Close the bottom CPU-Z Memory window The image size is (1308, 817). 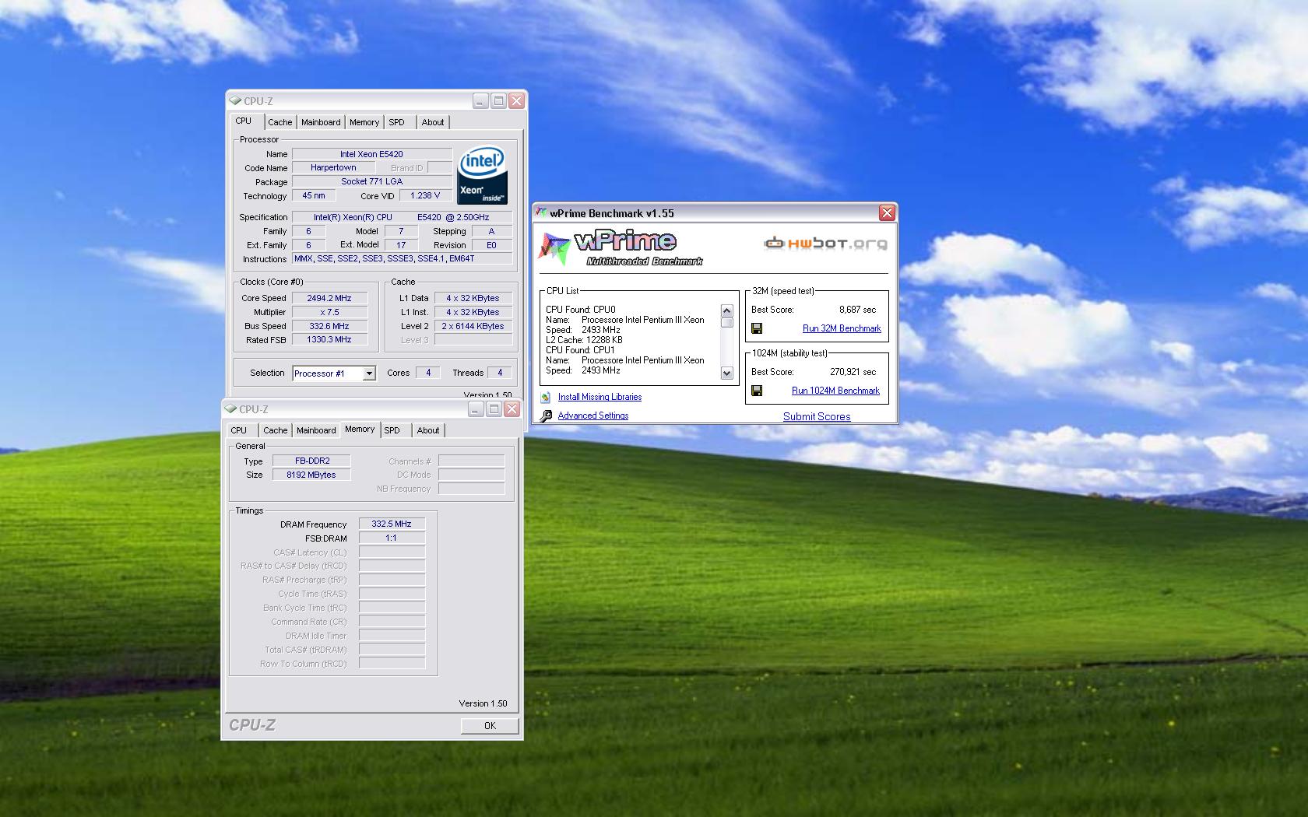pyautogui.click(x=512, y=408)
